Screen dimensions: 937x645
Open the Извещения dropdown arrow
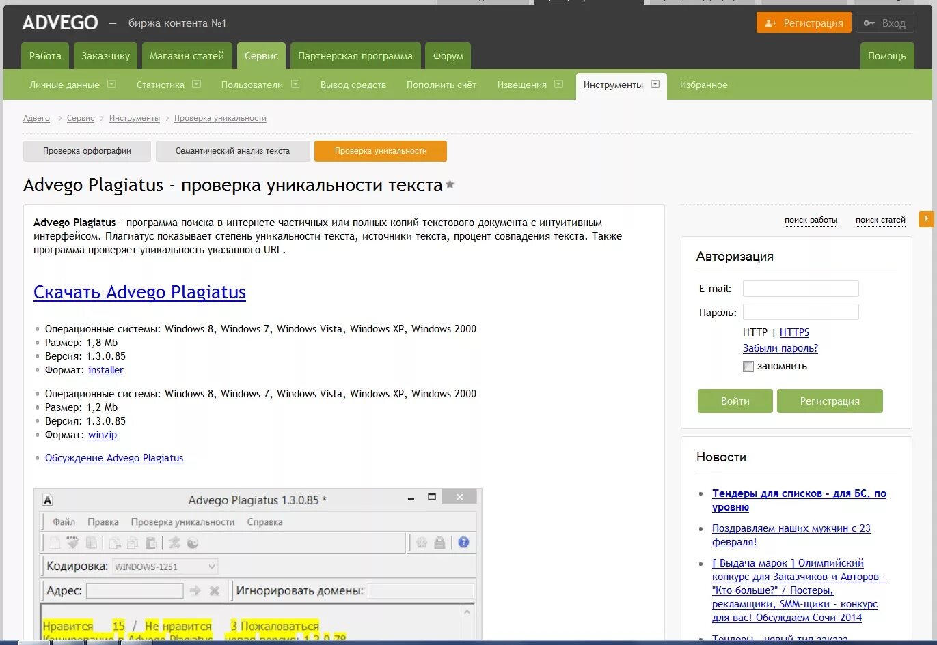coord(558,84)
